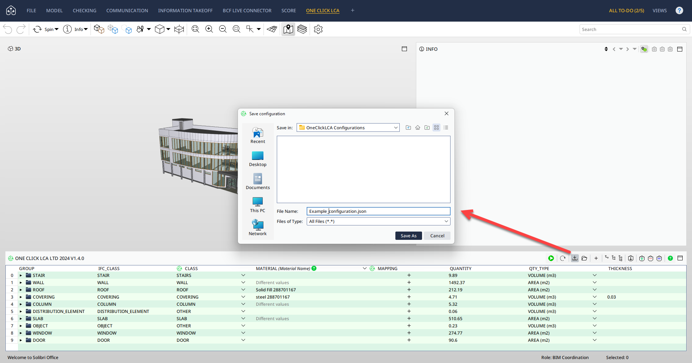Expand the WALL group row

(x=21, y=283)
